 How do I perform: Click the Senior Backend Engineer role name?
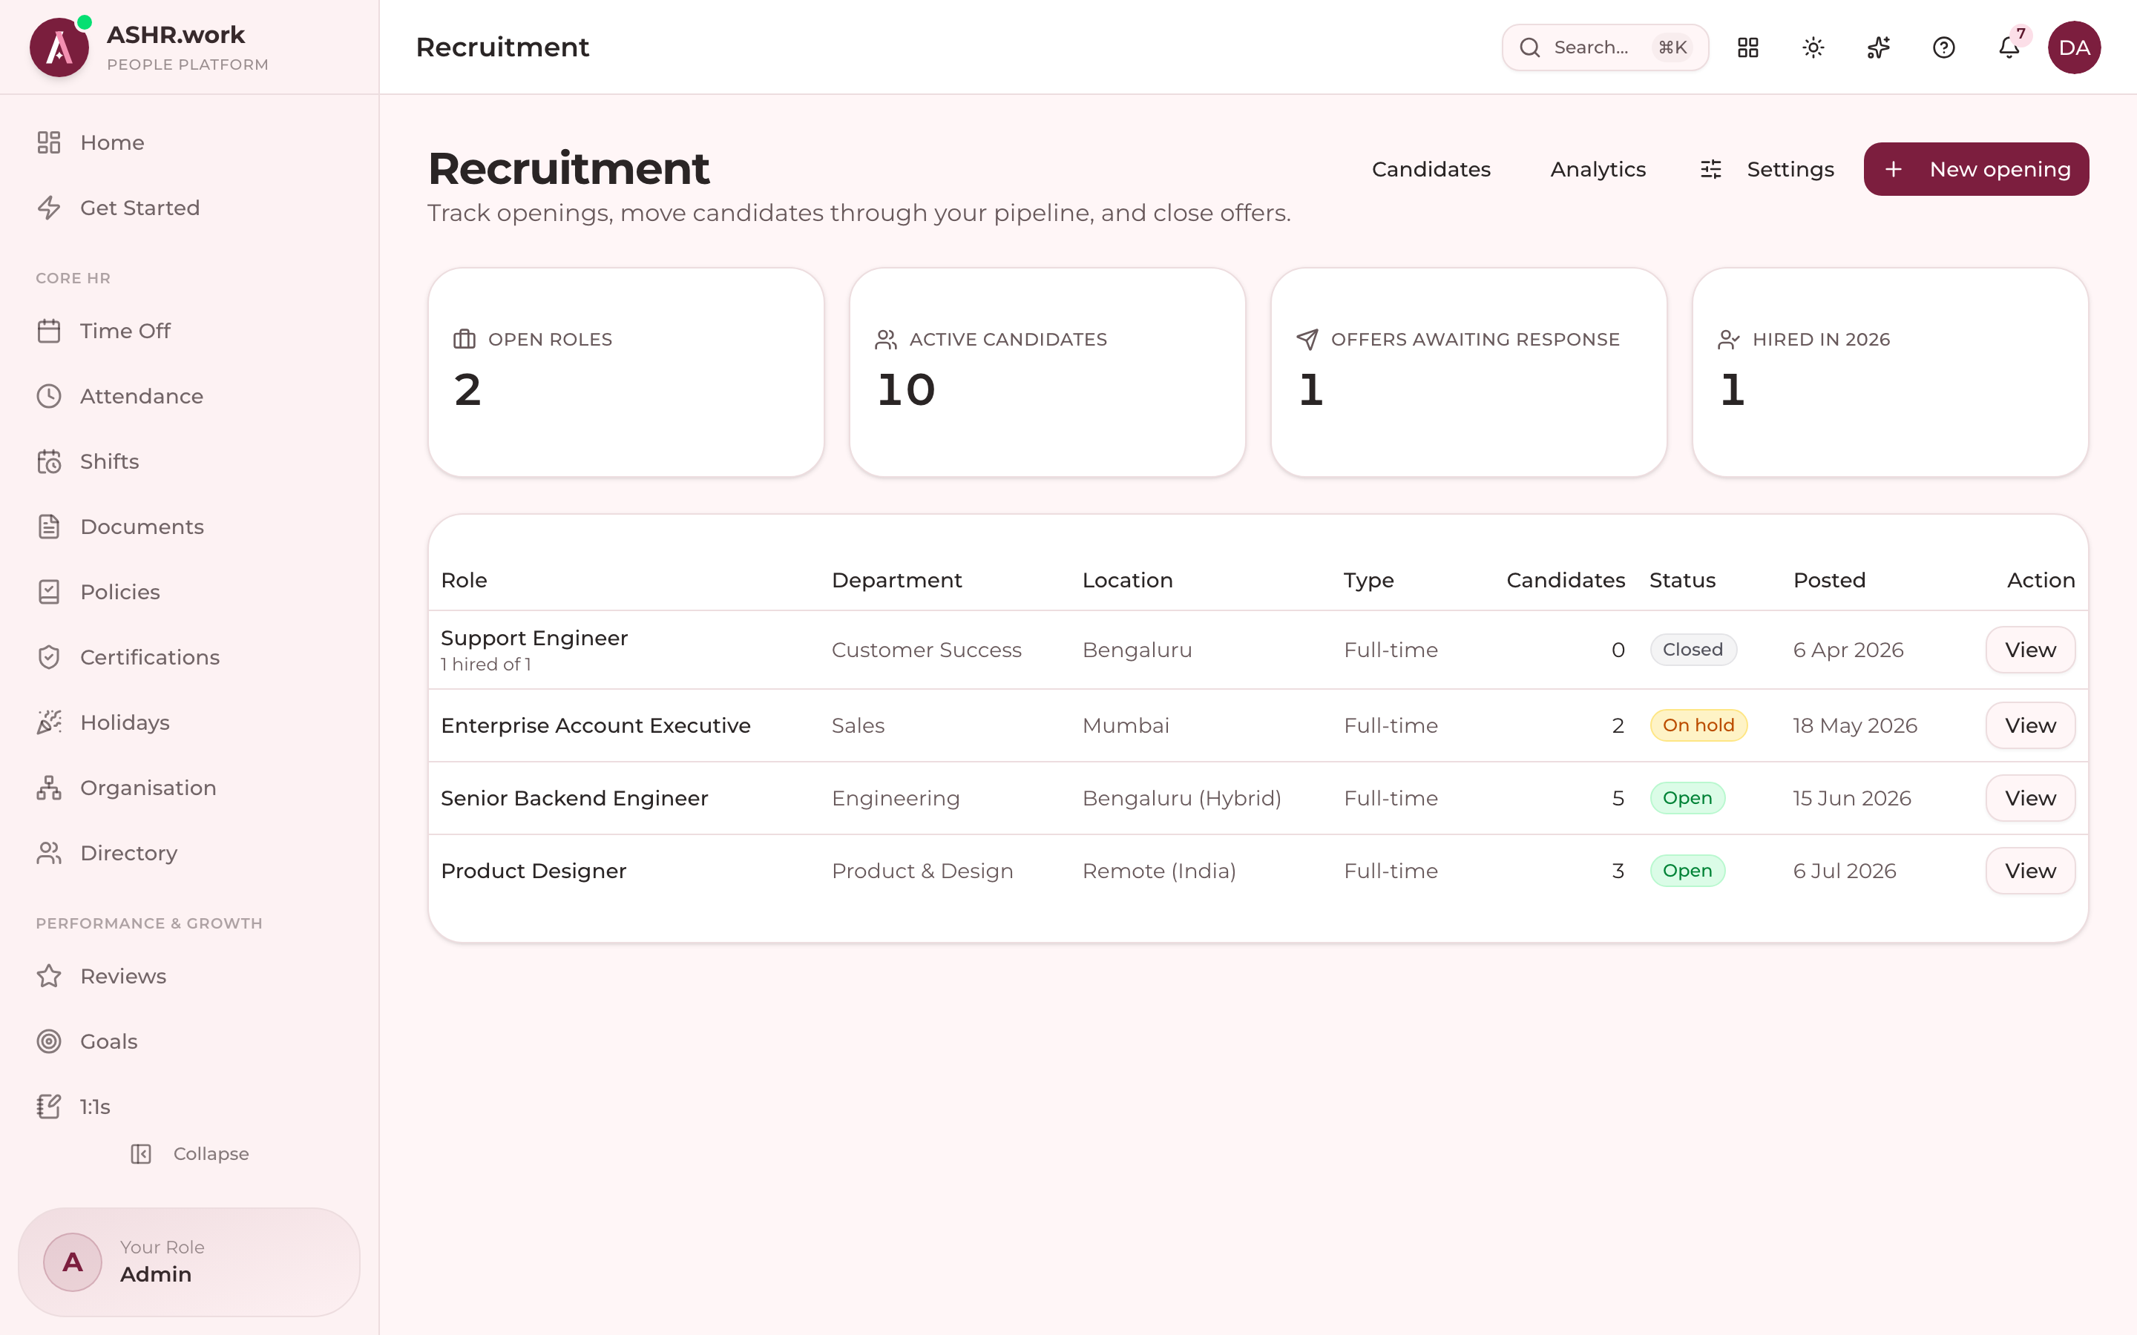574,798
